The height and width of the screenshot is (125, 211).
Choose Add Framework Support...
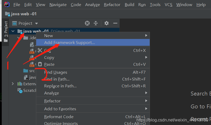[x=93, y=42]
